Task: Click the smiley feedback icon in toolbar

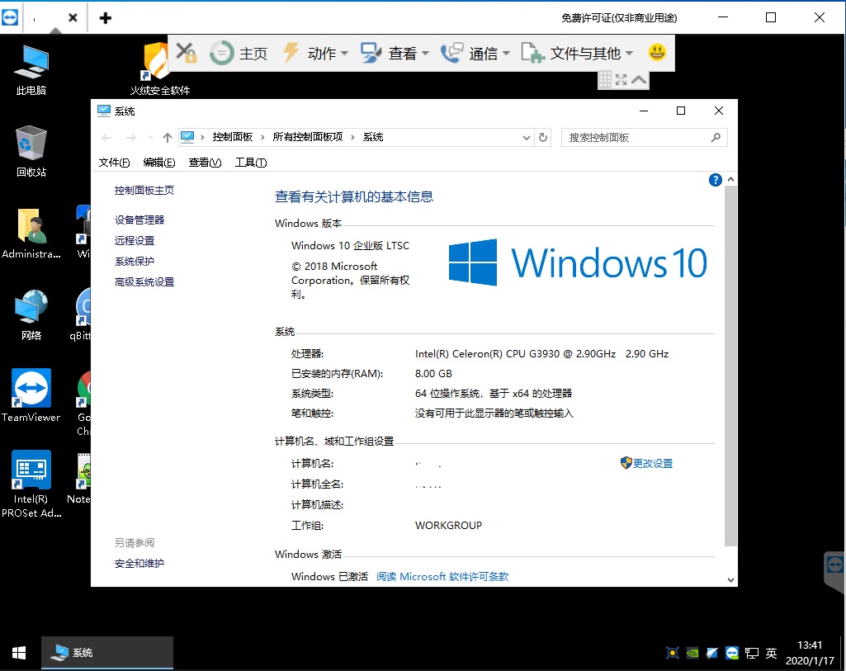Action: (657, 52)
